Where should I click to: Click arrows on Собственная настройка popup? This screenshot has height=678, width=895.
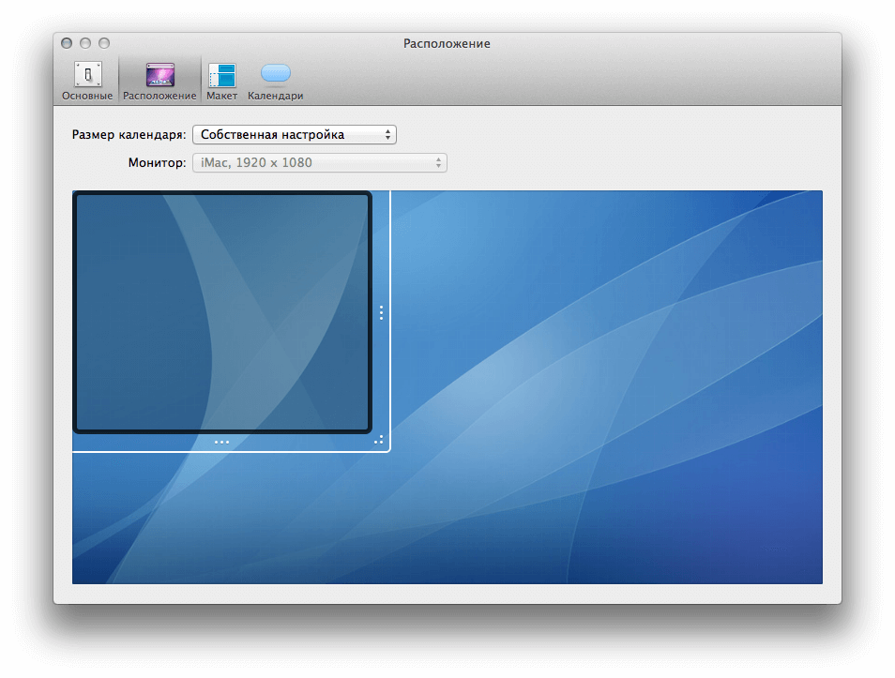[387, 135]
